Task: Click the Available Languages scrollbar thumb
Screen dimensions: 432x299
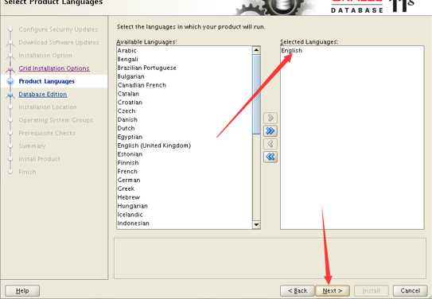Action: point(256,95)
